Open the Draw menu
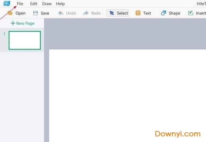The width and height of the screenshot is (206, 142). point(47,4)
